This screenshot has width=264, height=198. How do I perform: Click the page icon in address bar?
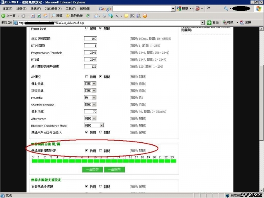(16, 23)
